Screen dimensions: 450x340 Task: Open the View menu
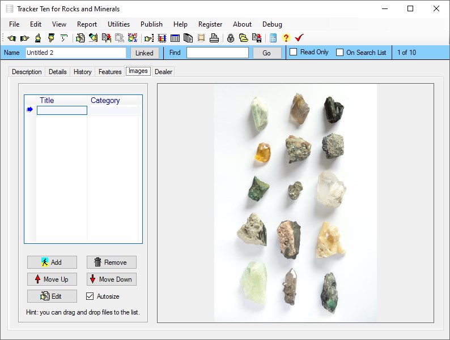59,24
